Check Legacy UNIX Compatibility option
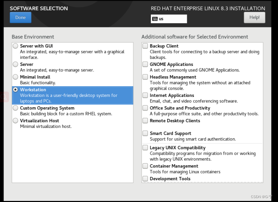The image size is (278, 202). 145,147
